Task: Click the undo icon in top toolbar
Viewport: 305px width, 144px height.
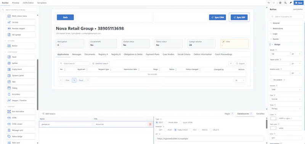Action: point(269,3)
